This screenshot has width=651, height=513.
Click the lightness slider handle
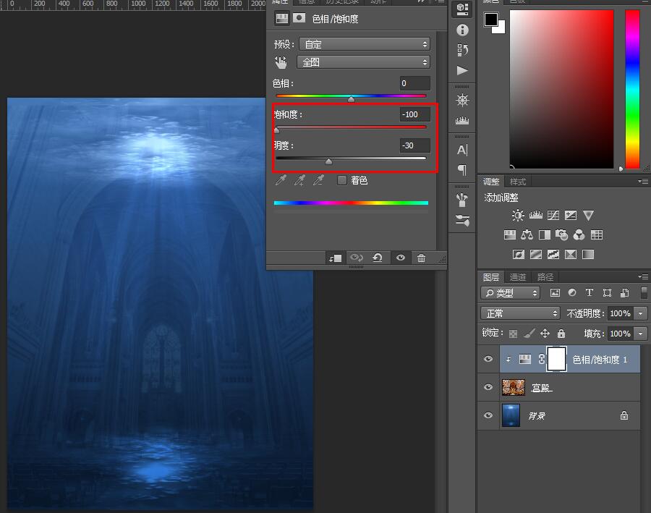coord(328,161)
